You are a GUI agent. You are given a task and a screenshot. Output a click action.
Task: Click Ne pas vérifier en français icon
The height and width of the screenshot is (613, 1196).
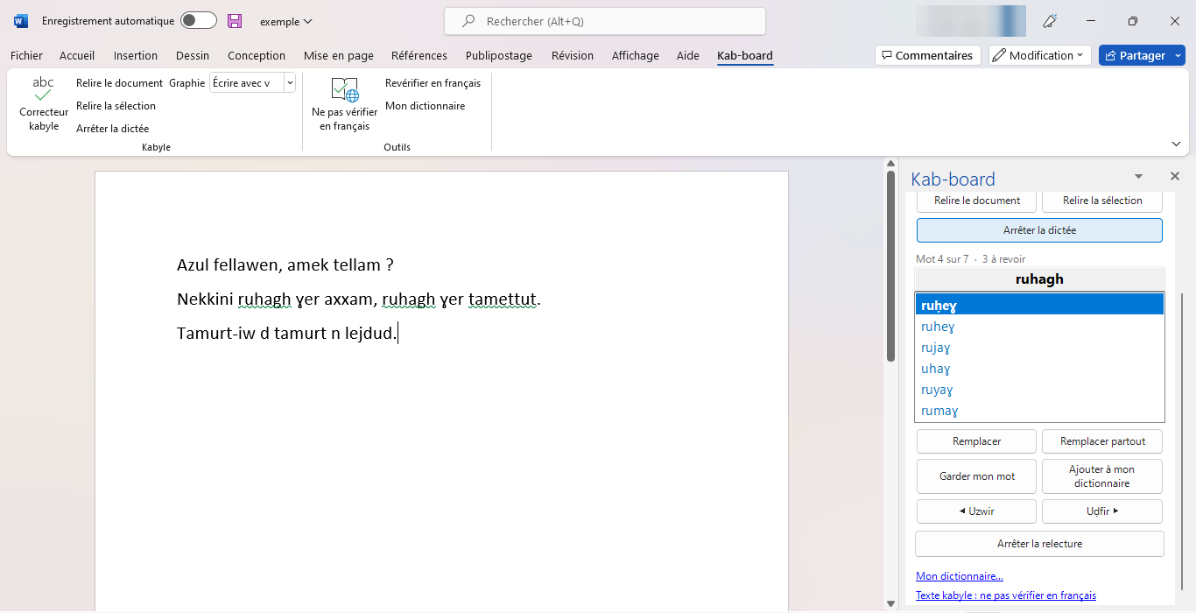click(345, 104)
